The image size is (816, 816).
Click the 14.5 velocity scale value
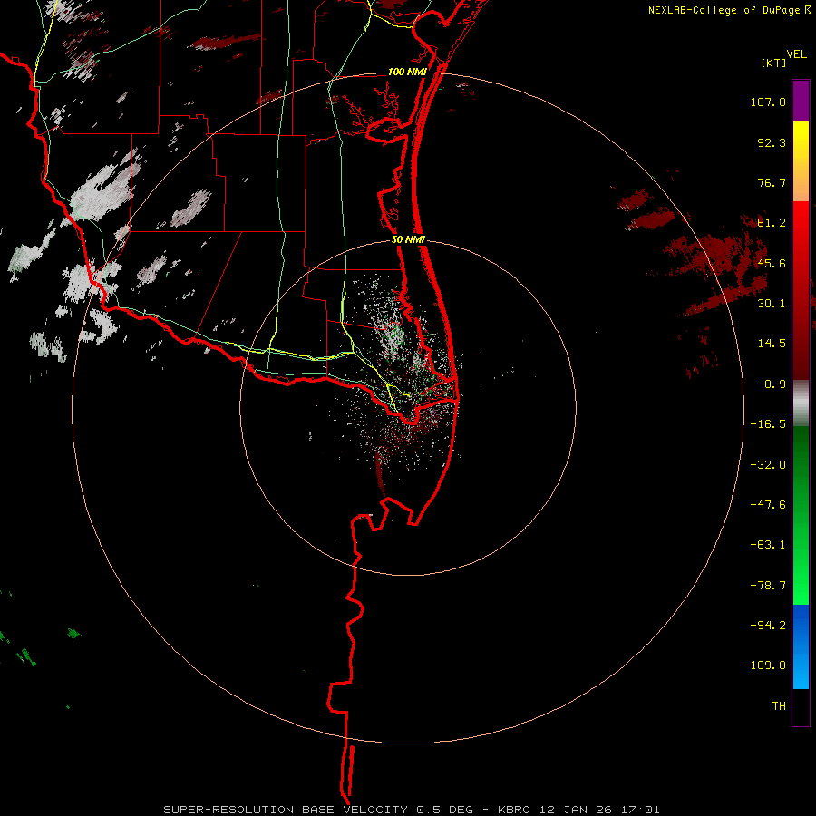[772, 344]
